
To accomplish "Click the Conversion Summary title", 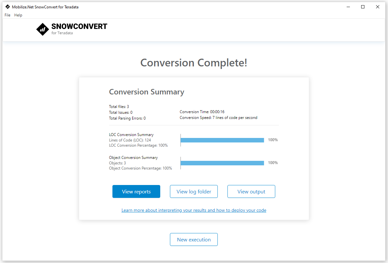I will click(x=147, y=92).
